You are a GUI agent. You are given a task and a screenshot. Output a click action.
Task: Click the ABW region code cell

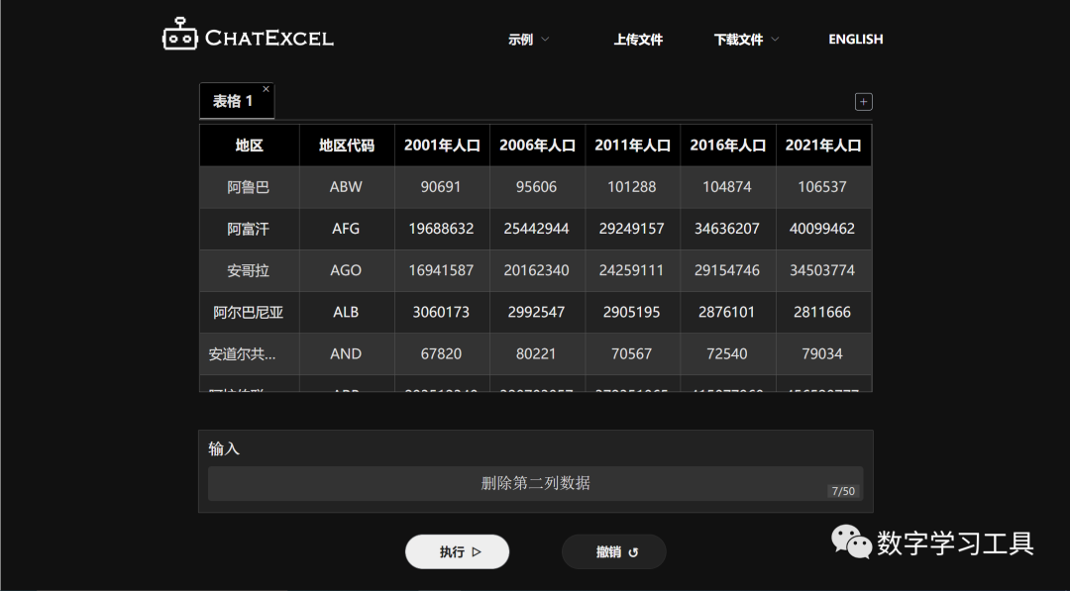coord(346,187)
